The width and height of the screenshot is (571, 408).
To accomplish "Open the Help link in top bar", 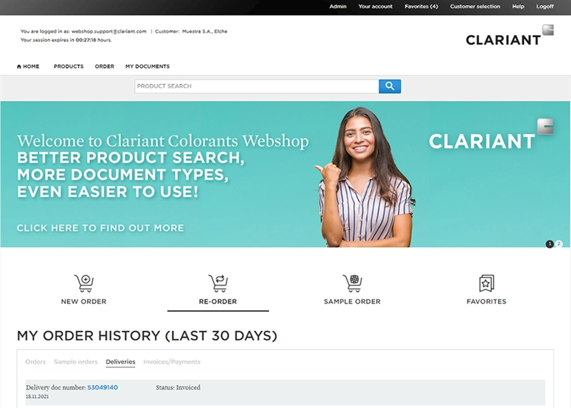I will click(x=518, y=6).
